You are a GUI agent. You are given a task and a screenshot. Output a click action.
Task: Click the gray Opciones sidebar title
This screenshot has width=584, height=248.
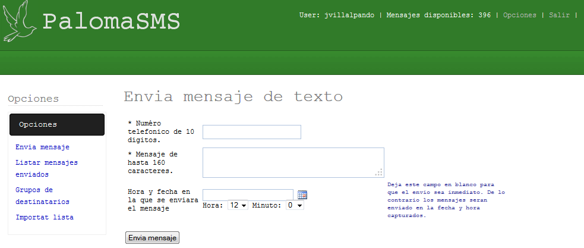[33, 99]
